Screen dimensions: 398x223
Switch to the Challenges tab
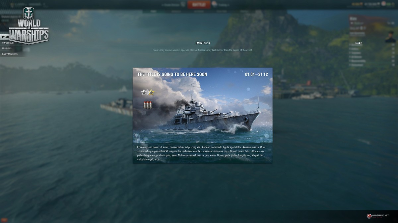(x=8, y=43)
